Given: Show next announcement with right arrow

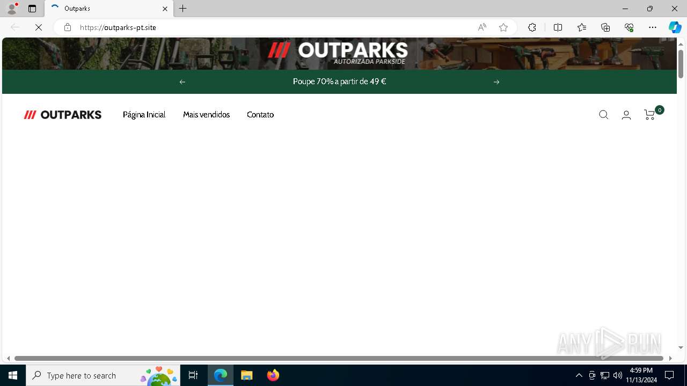Looking at the screenshot, I should [x=496, y=82].
